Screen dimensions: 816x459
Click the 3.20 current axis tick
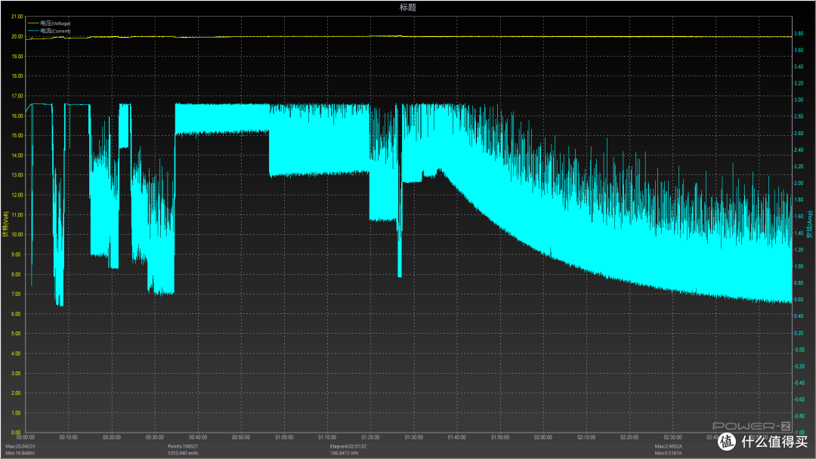pyautogui.click(x=799, y=84)
